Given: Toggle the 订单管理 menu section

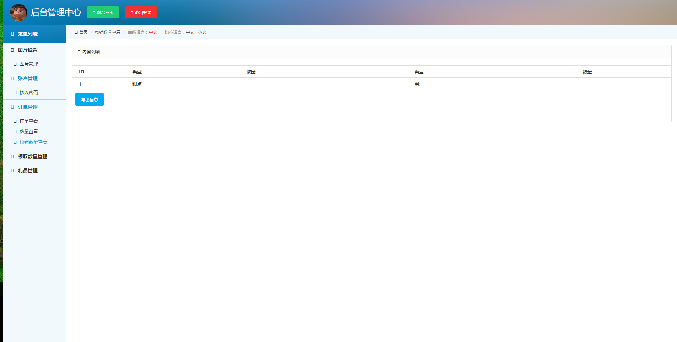Looking at the screenshot, I should [x=34, y=107].
